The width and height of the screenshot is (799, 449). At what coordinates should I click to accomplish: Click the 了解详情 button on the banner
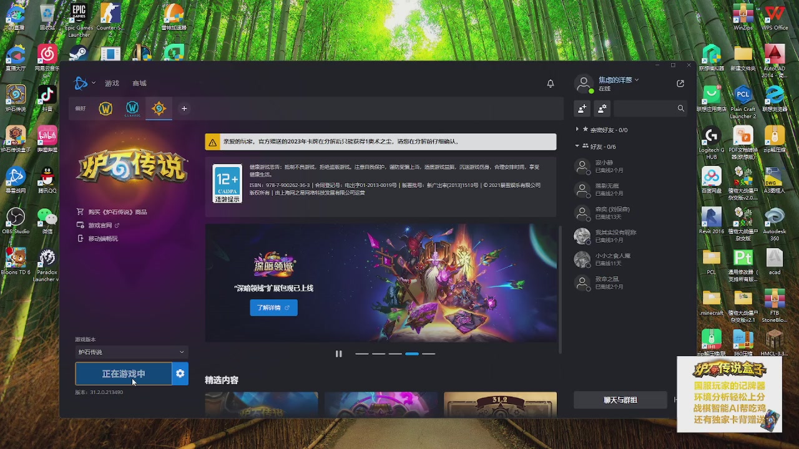(273, 307)
